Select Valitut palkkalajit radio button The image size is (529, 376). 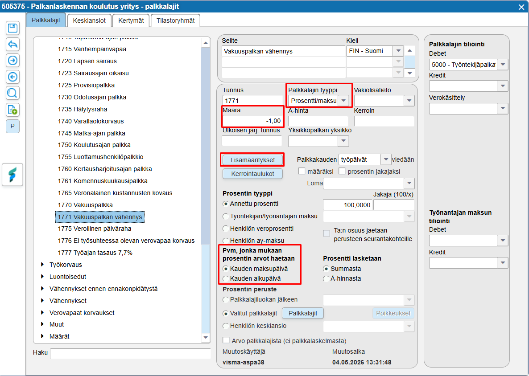[226, 313]
